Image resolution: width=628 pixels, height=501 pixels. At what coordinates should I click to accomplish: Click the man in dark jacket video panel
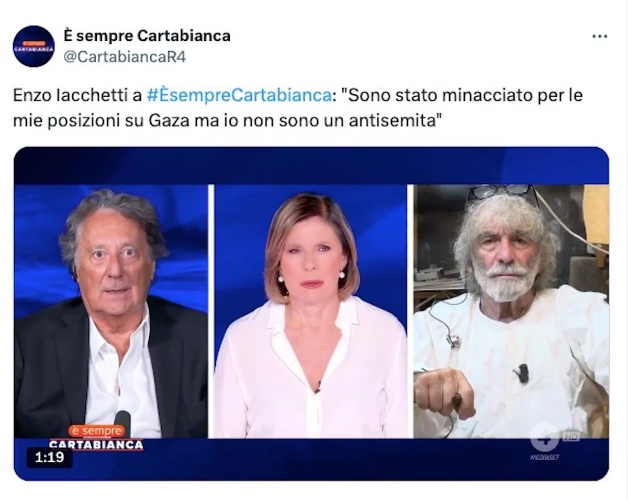[111, 311]
